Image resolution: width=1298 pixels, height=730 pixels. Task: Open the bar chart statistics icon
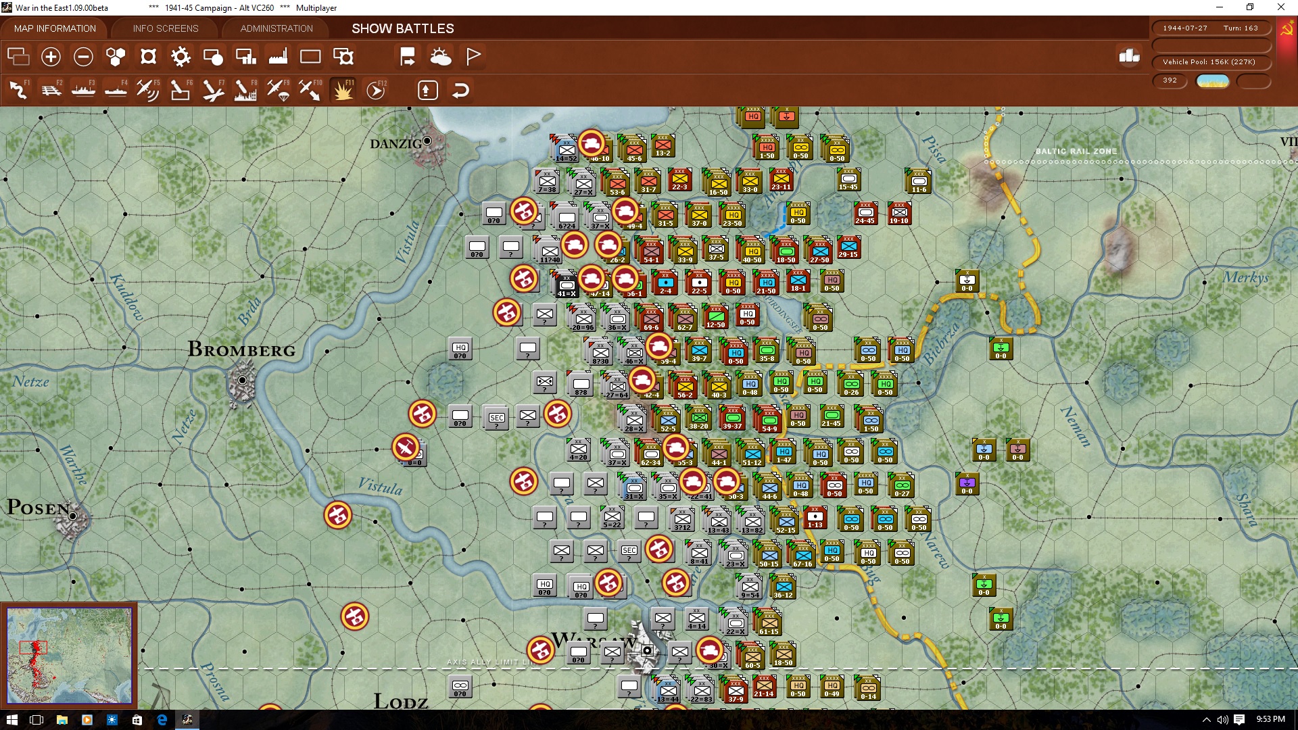click(x=1129, y=56)
